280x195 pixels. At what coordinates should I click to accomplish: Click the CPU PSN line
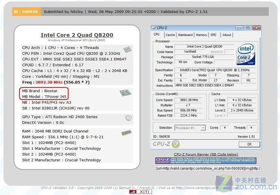[x=71, y=53]
